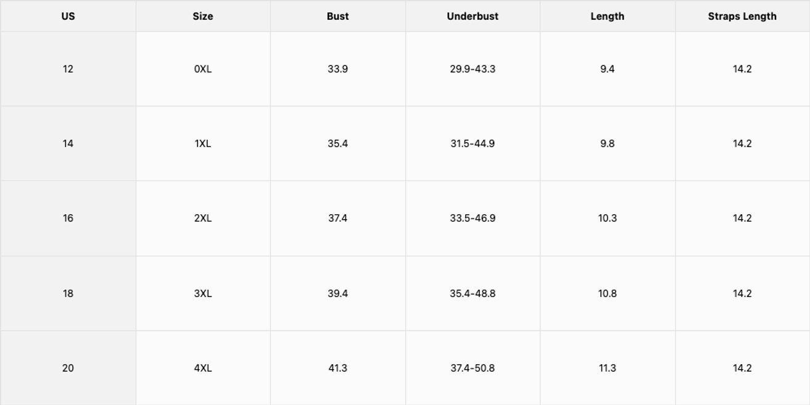Select underbust range 37.4-50.8

point(473,369)
